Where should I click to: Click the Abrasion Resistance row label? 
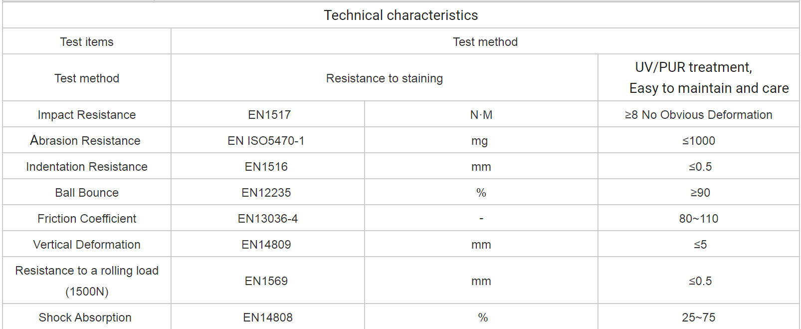click(85, 141)
